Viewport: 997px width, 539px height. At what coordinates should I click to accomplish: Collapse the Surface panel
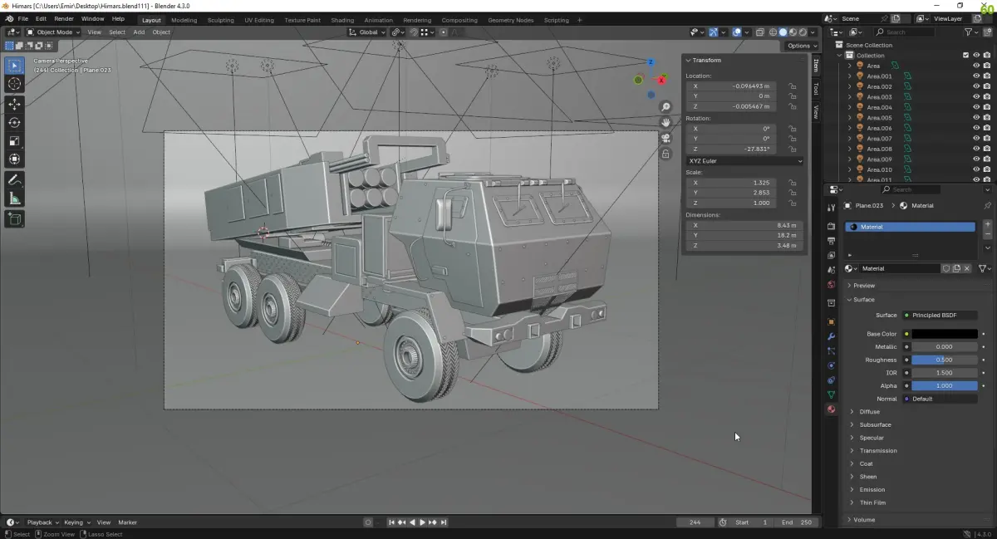[864, 299]
